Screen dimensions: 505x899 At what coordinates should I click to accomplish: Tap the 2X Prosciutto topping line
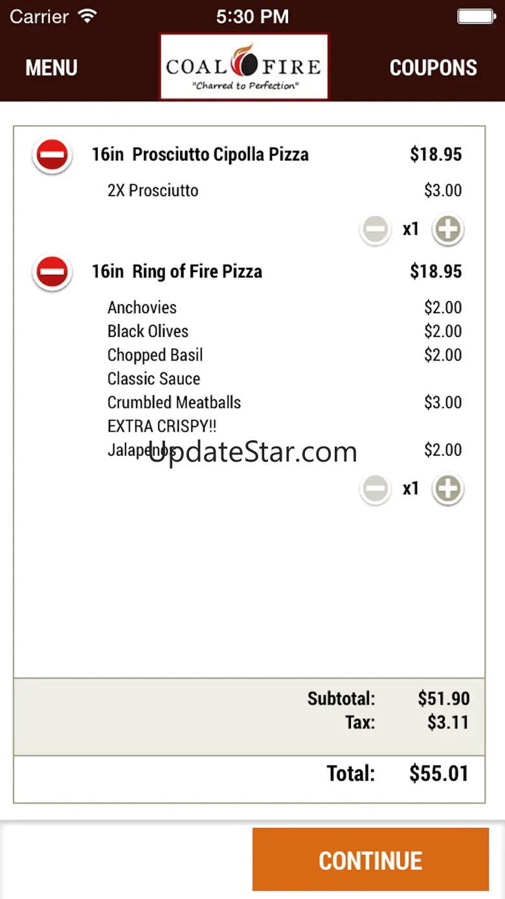point(153,191)
